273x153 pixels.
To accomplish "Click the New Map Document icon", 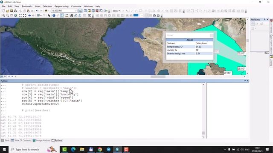I will pos(4,11).
